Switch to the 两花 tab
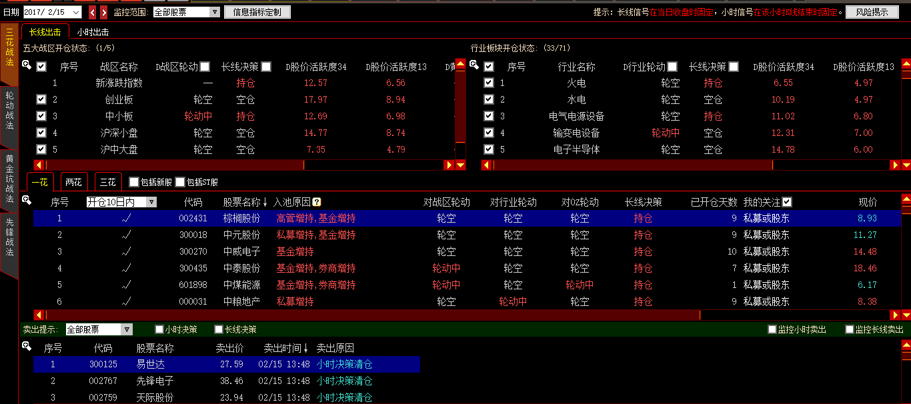This screenshot has width=911, height=404. pos(73,182)
